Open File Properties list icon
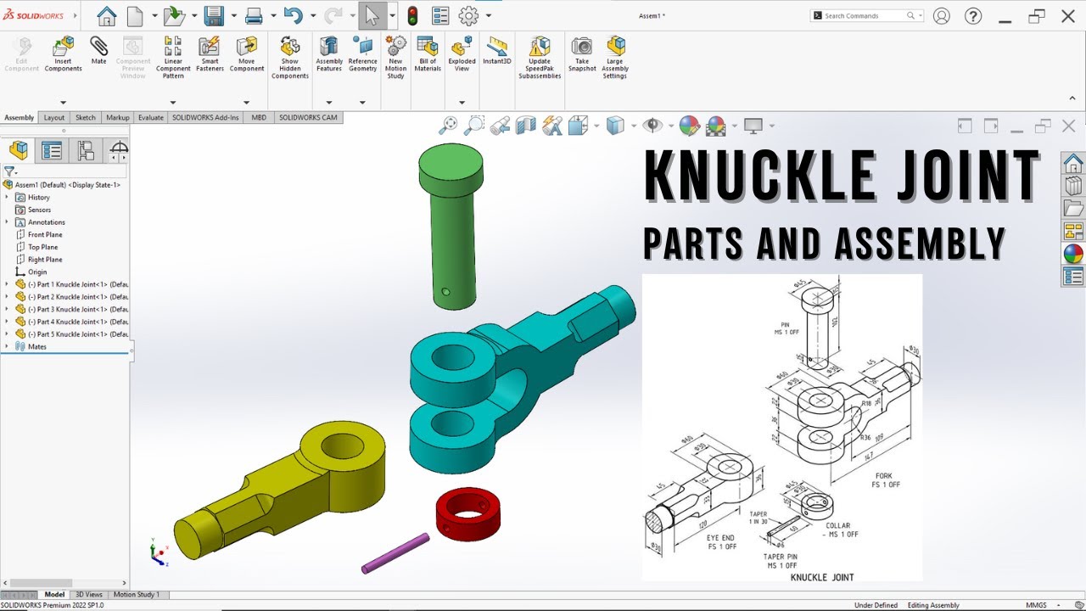1086x611 pixels. (x=440, y=15)
